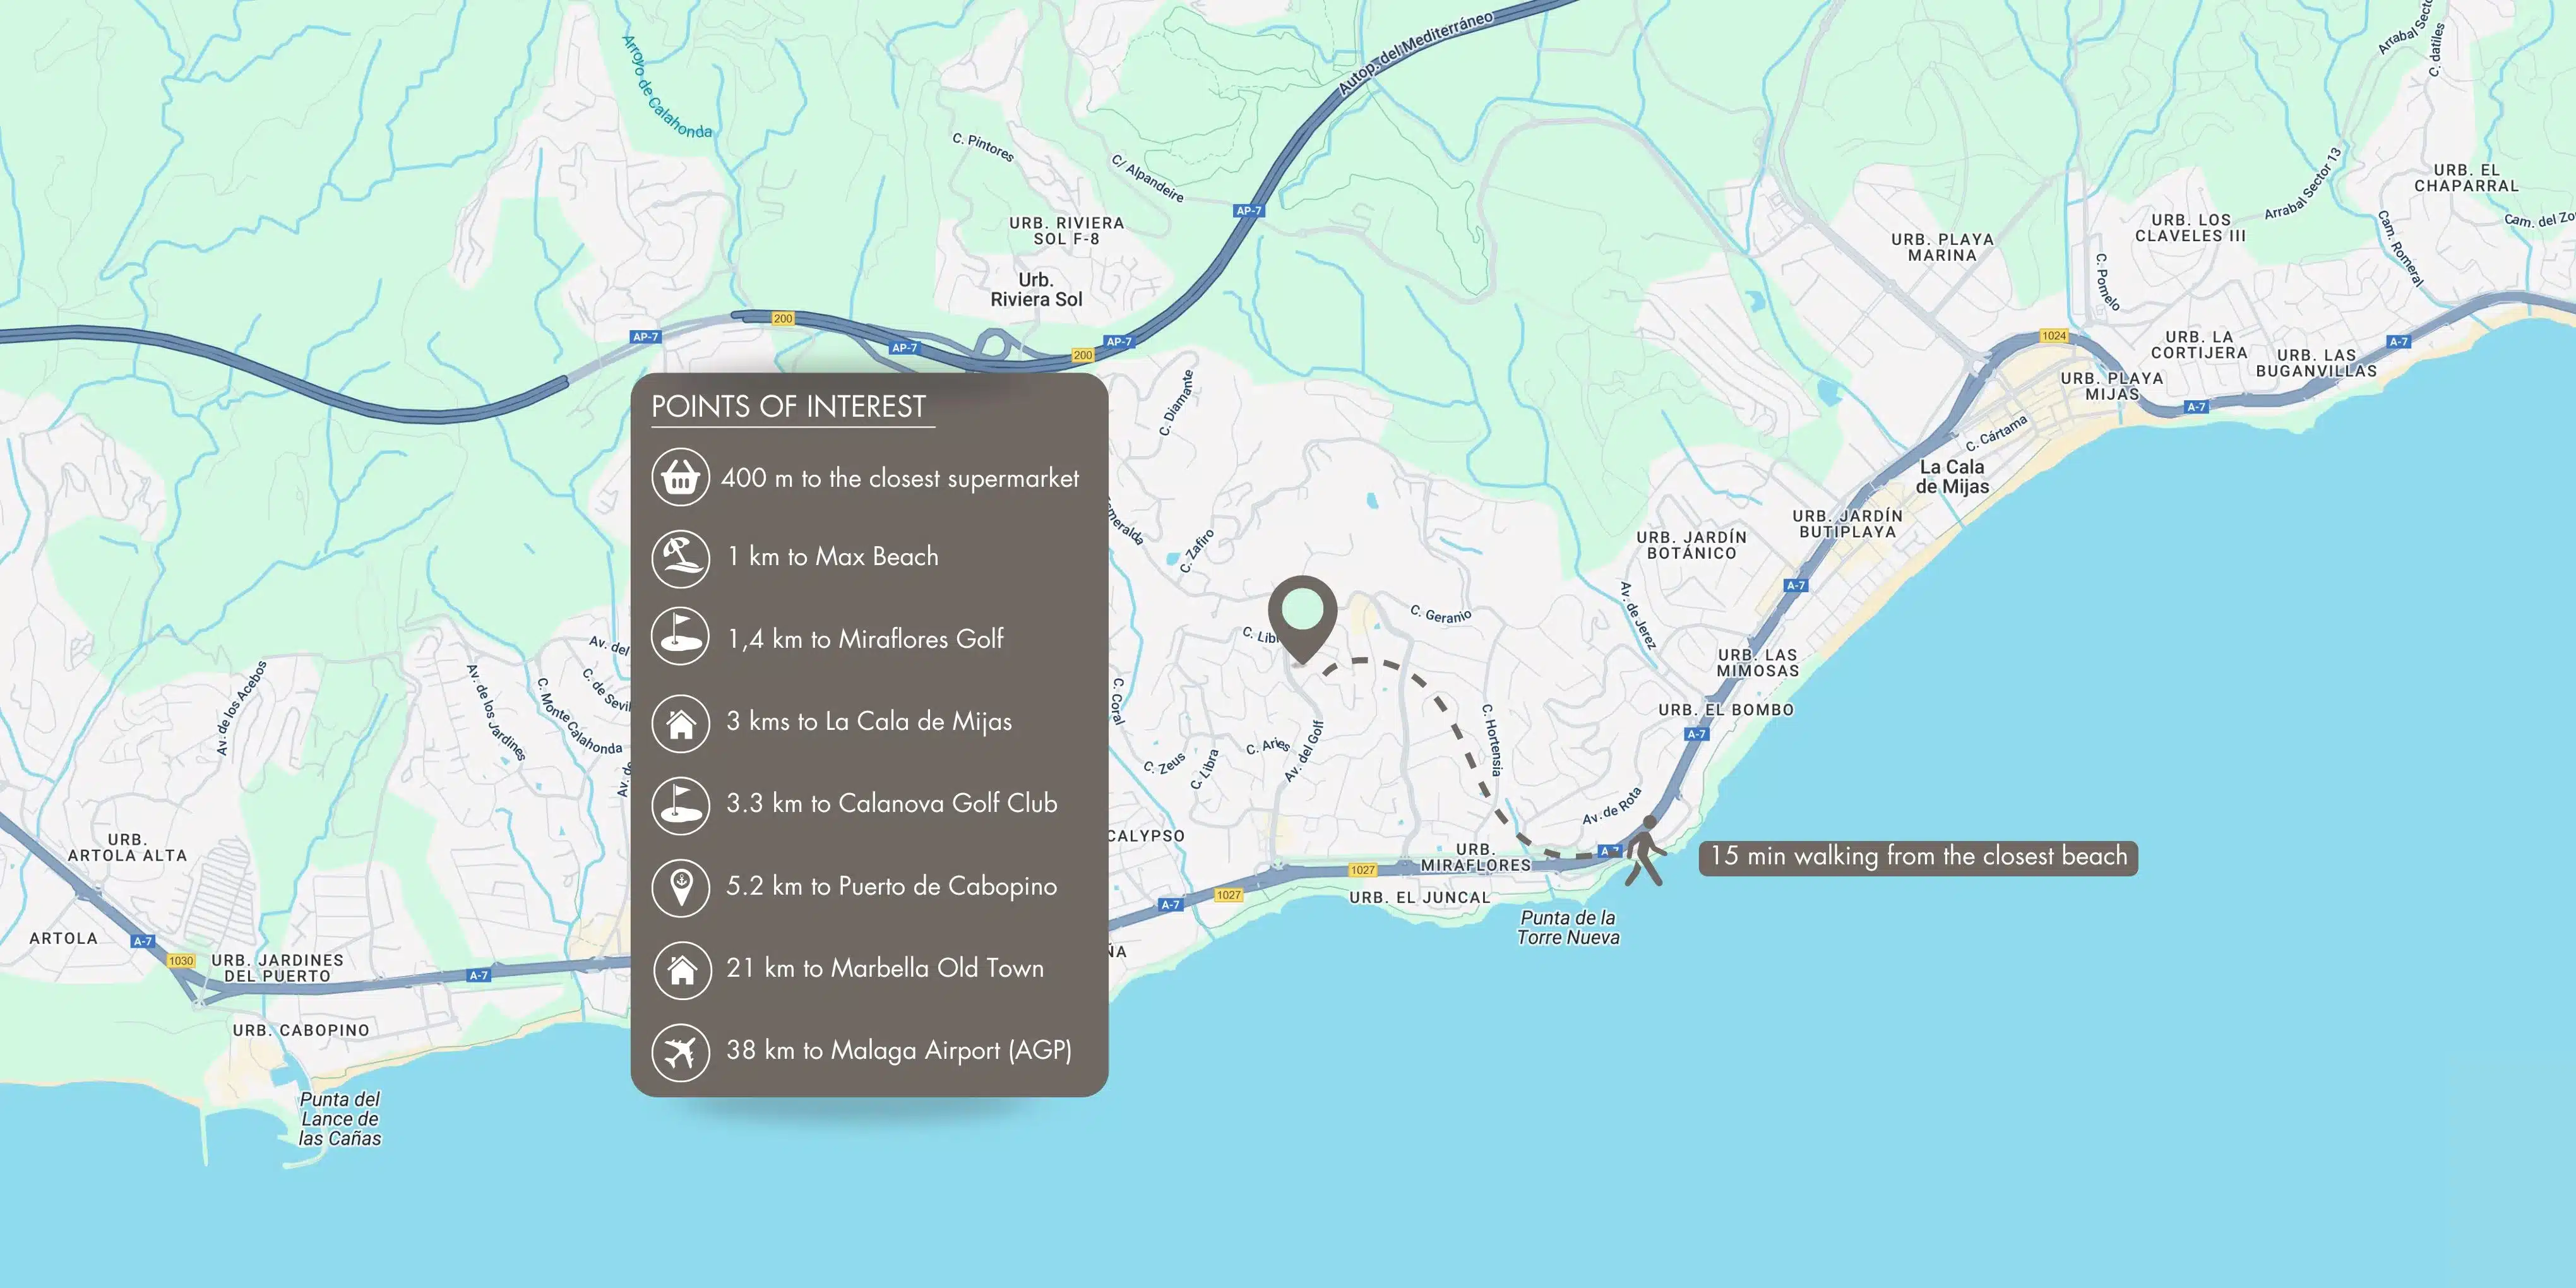Click the supermarket shopping basket icon
This screenshot has height=1288, width=2576.
tap(680, 477)
